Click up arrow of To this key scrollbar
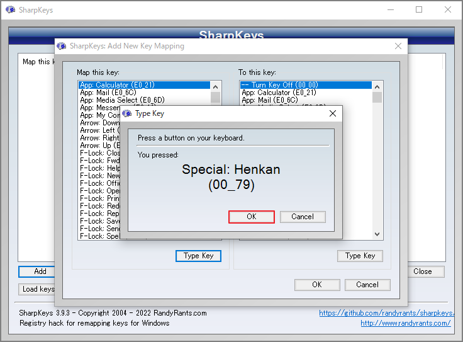This screenshot has height=342, width=463. [377, 87]
